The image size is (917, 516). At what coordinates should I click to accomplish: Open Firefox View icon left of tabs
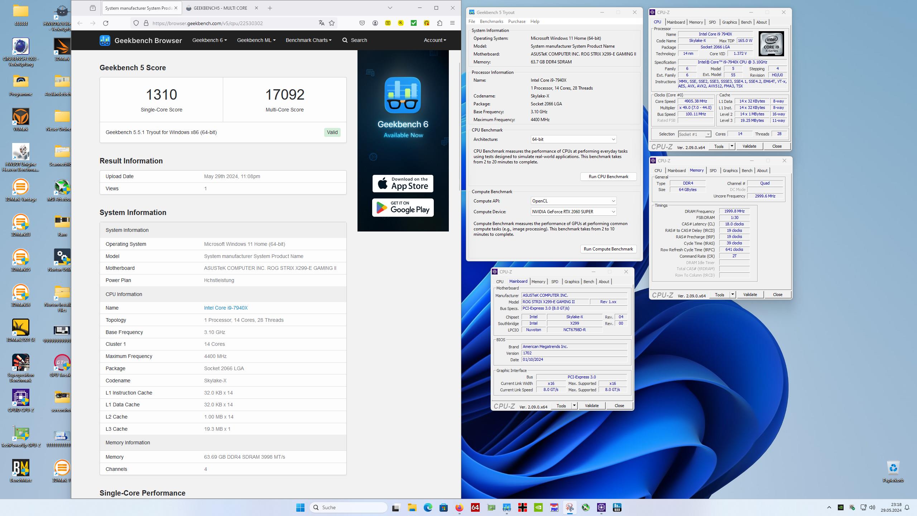point(93,8)
